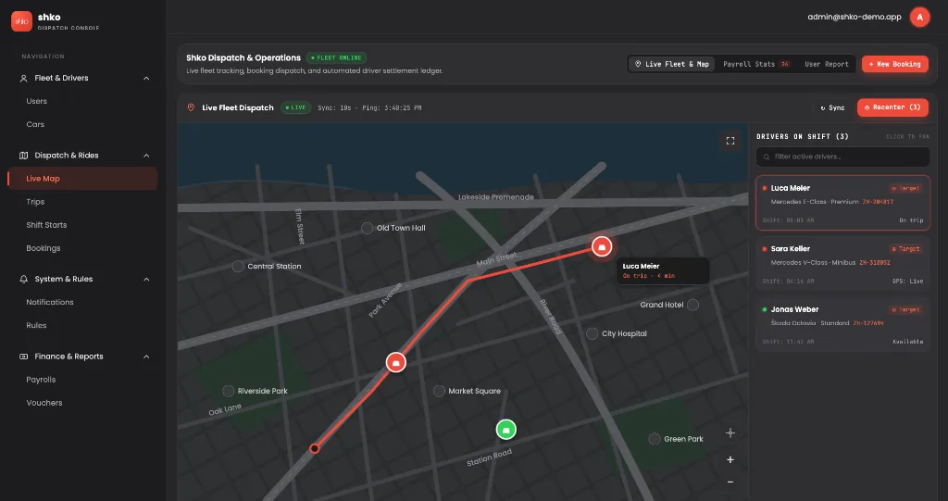Collapse the Finance & Reports section
The height and width of the screenshot is (501, 948).
point(146,357)
